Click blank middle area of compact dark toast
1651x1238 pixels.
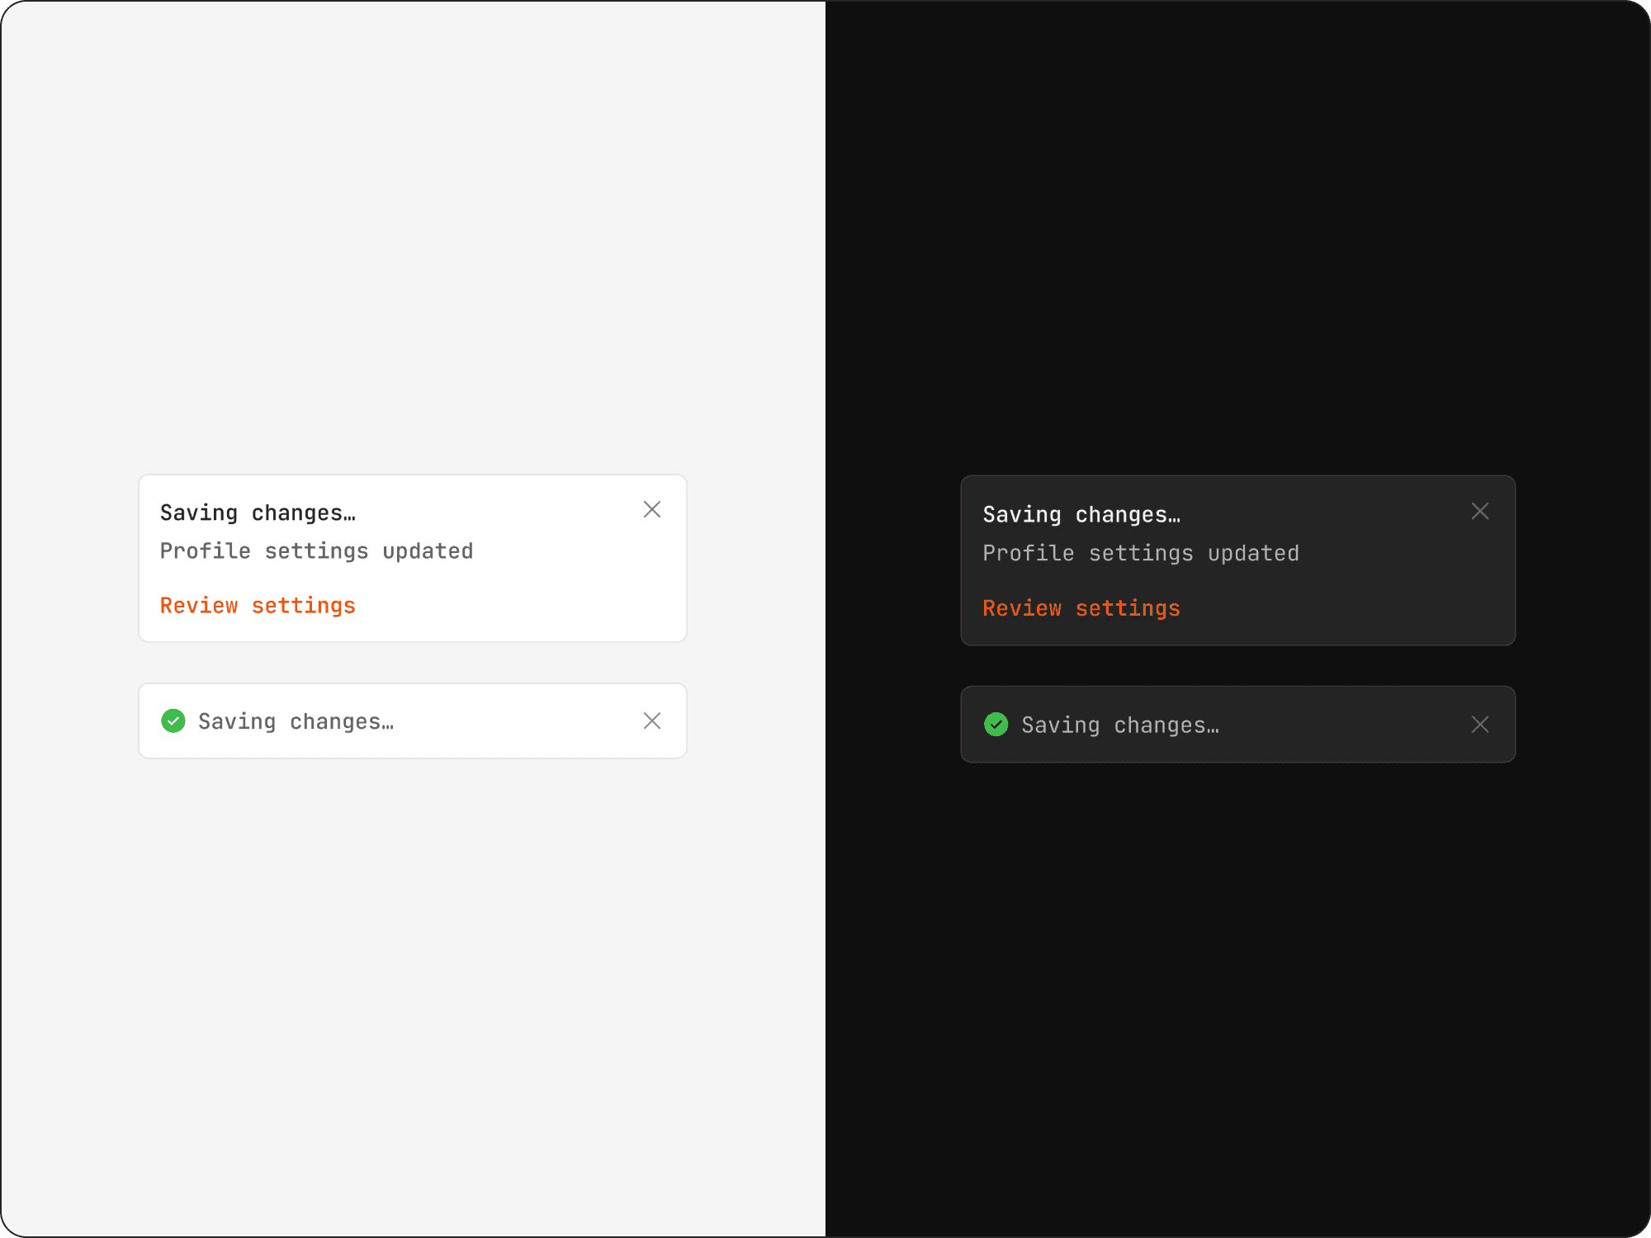tap(1346, 725)
